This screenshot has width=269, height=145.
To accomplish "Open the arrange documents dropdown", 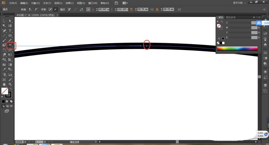I will (125, 3).
